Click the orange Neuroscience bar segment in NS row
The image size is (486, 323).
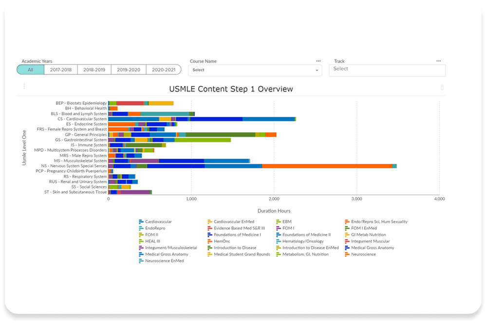click(327, 166)
